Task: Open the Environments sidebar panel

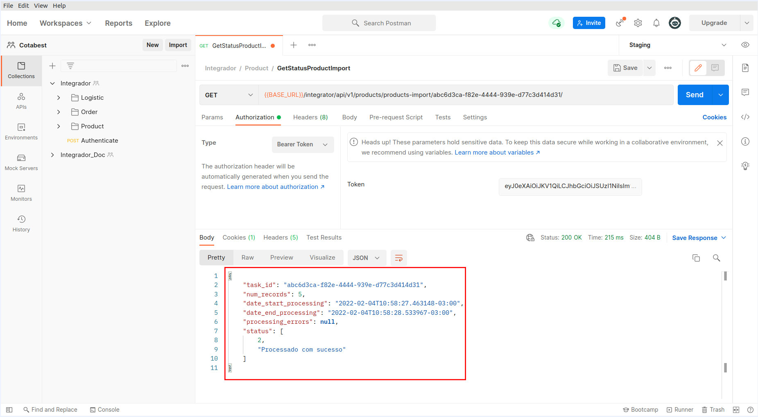Action: tap(21, 132)
